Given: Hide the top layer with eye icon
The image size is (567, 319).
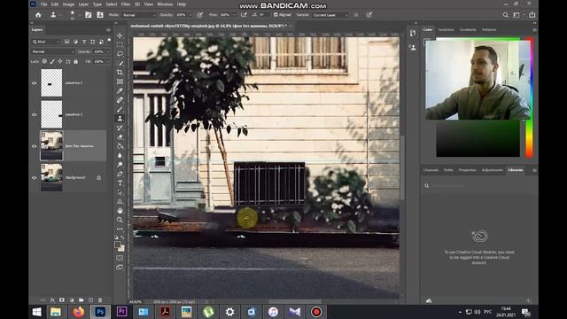Looking at the screenshot, I should (x=35, y=82).
